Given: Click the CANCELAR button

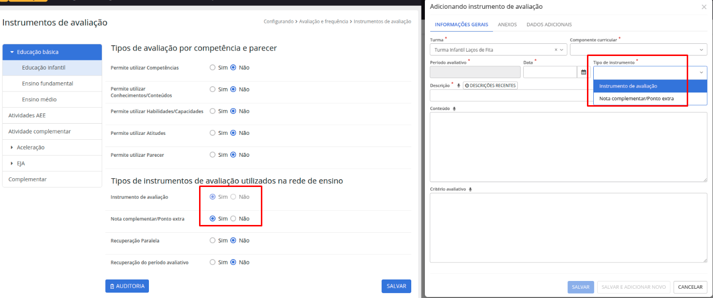Looking at the screenshot, I should pos(690,287).
